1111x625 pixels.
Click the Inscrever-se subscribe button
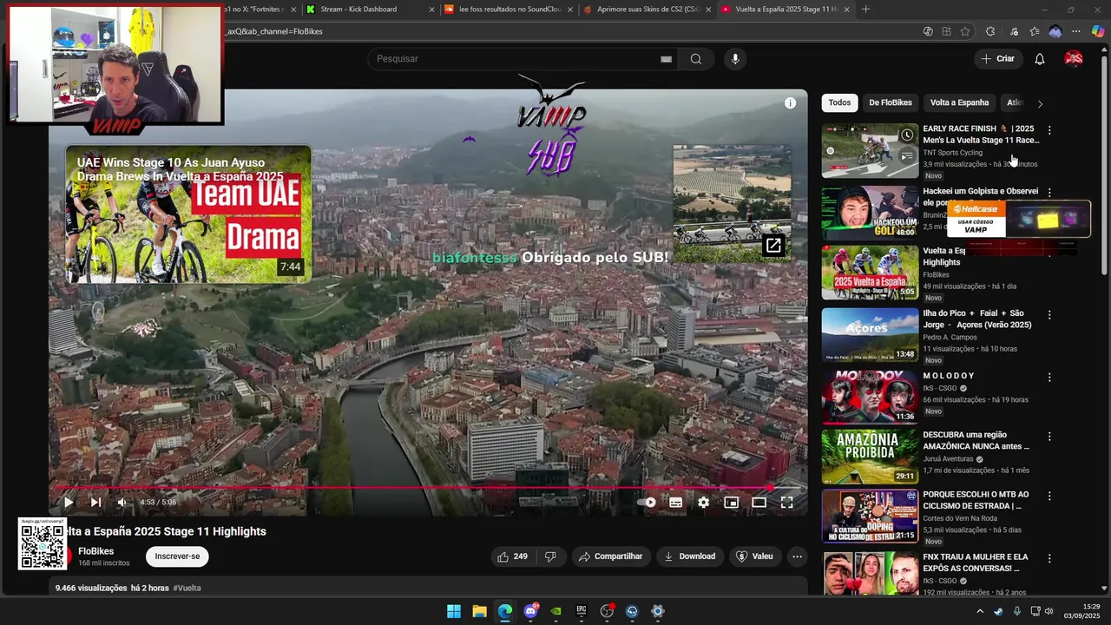click(x=177, y=556)
